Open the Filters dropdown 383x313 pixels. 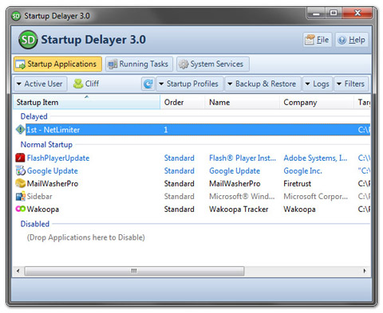click(x=351, y=84)
